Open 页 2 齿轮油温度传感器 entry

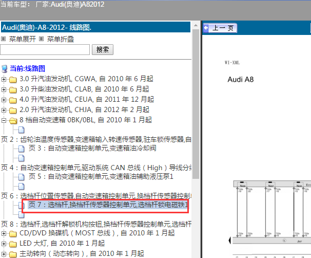tap(96, 139)
